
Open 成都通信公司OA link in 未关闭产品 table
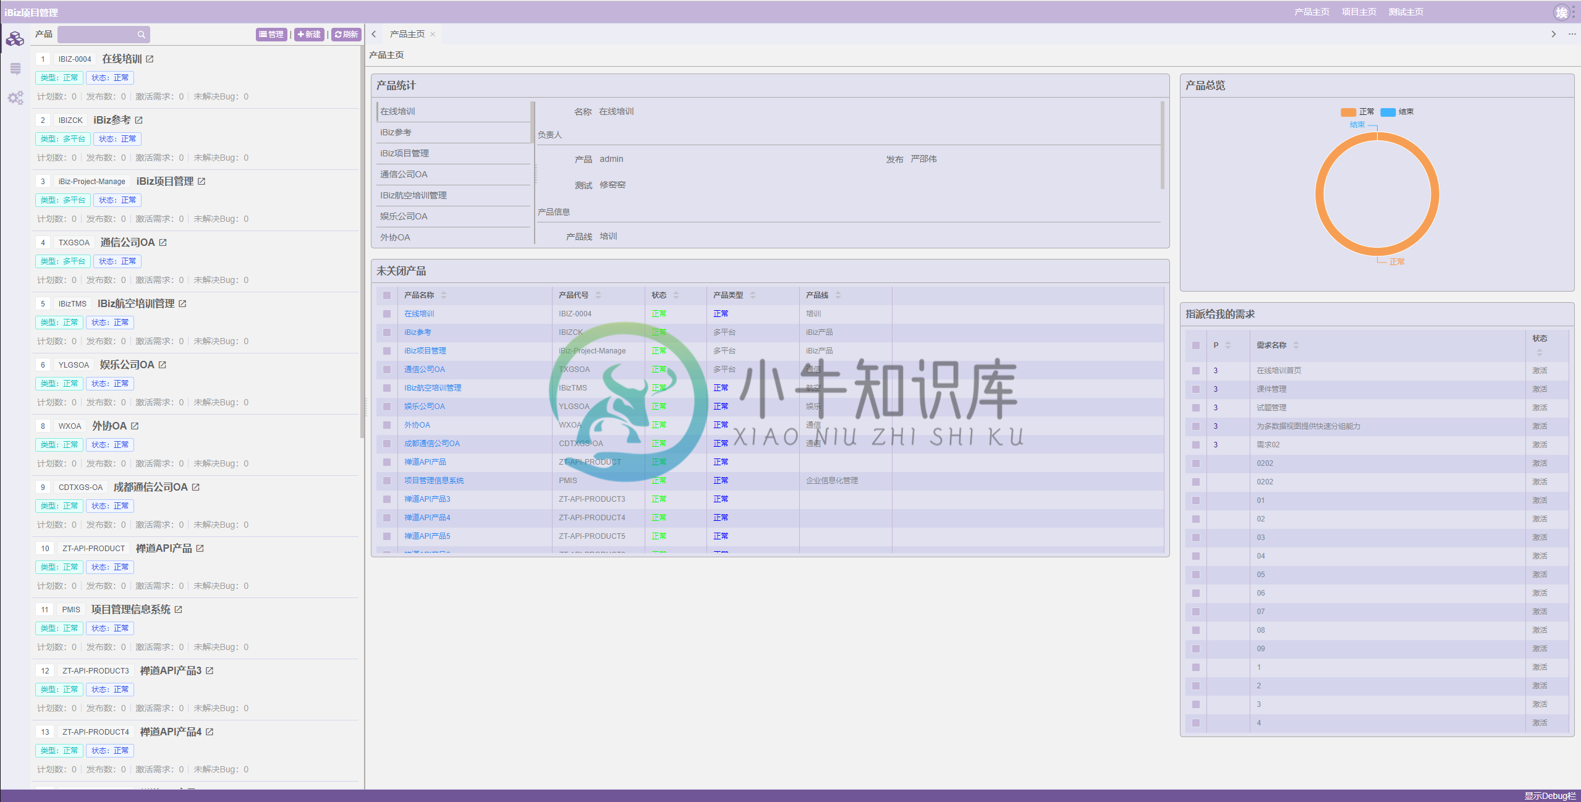click(x=431, y=444)
